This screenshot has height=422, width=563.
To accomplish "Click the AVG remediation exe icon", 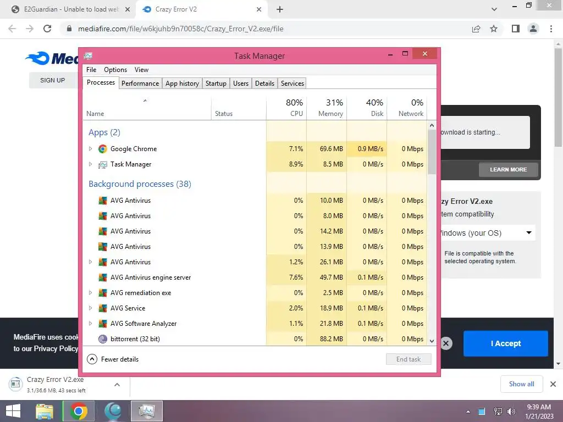I will (x=103, y=293).
